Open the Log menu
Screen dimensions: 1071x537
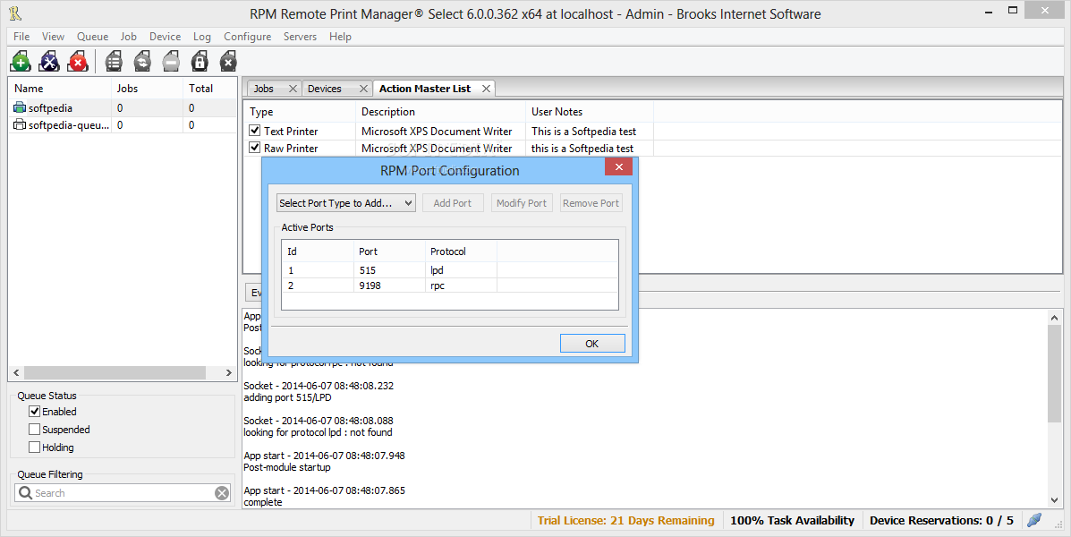click(202, 36)
